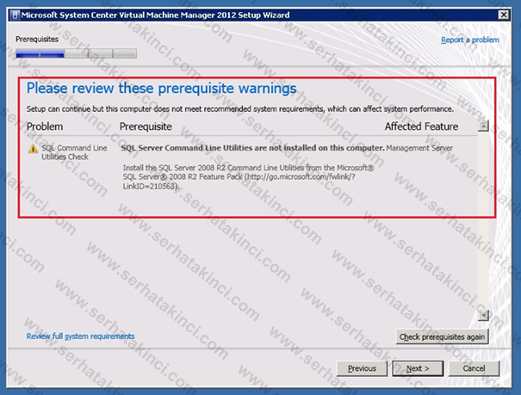
Task: Click the Prerequisites progress bar
Action: tap(76, 53)
